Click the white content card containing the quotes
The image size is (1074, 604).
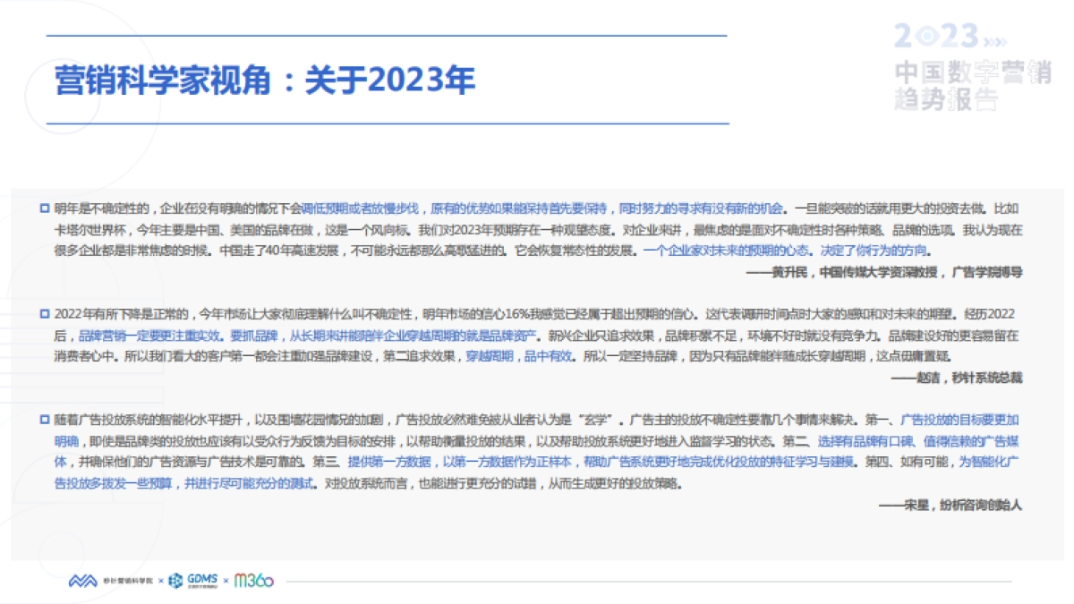coord(537,358)
